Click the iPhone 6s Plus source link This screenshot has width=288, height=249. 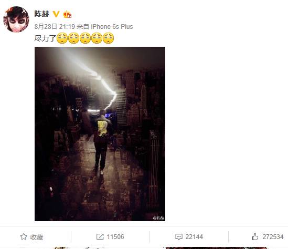click(112, 27)
